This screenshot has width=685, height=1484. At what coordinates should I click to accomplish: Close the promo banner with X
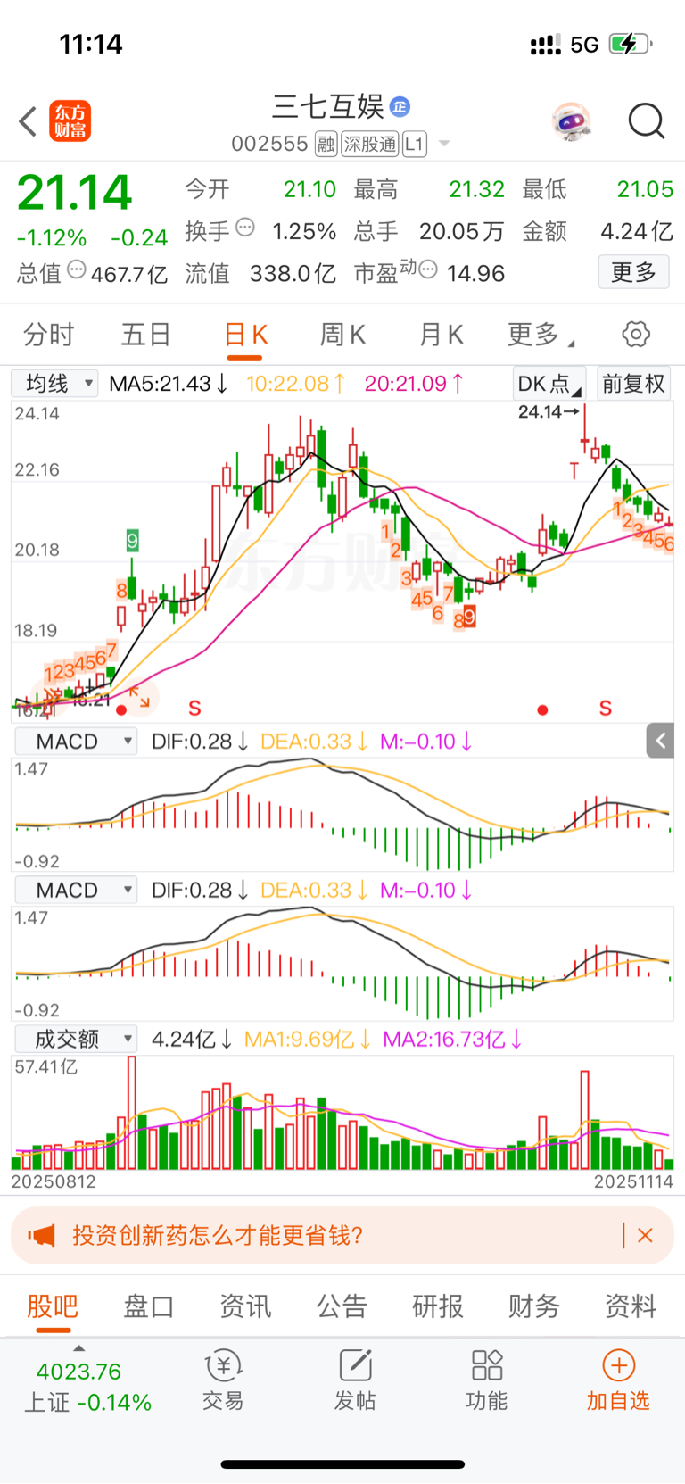point(646,1236)
